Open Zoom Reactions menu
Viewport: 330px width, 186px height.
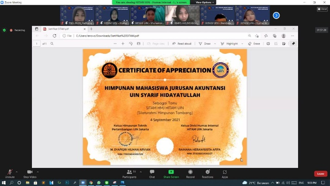[x=207, y=174]
